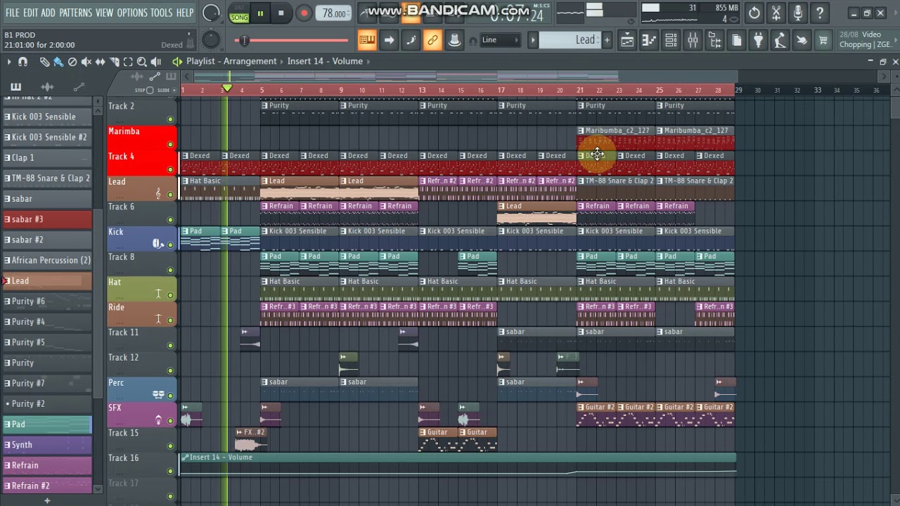Open the project picker pages icon

(x=736, y=40)
